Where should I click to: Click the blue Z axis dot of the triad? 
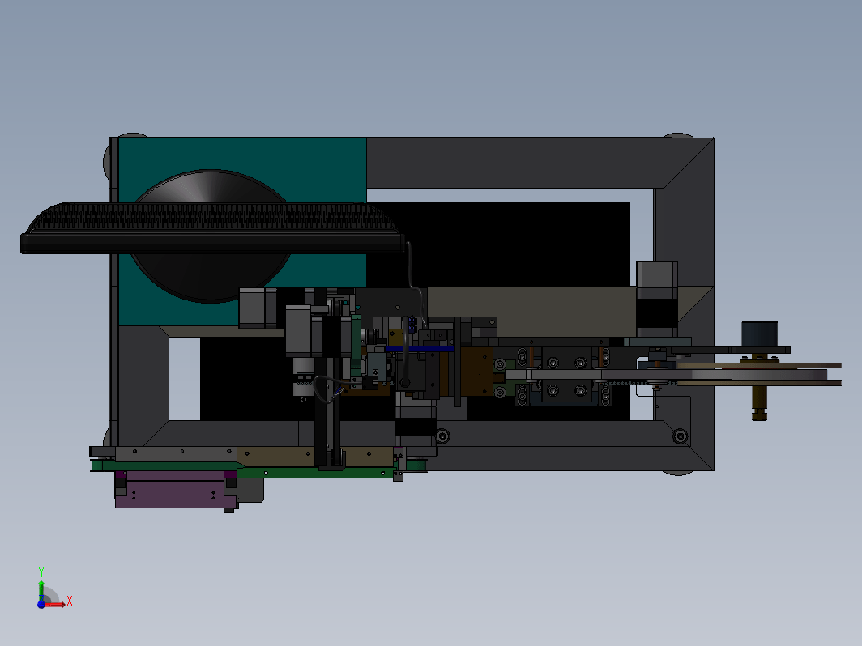(41, 604)
